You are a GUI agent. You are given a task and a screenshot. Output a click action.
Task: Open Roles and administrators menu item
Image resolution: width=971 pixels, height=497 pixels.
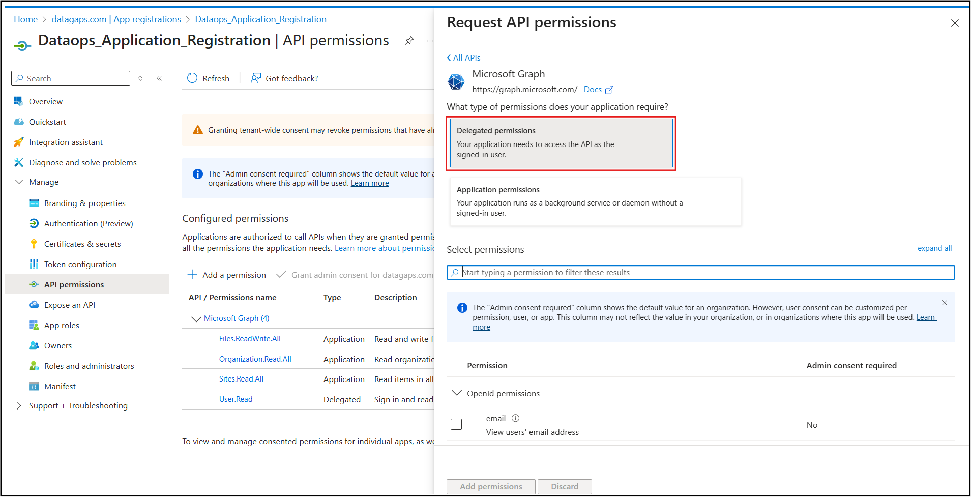coord(89,366)
